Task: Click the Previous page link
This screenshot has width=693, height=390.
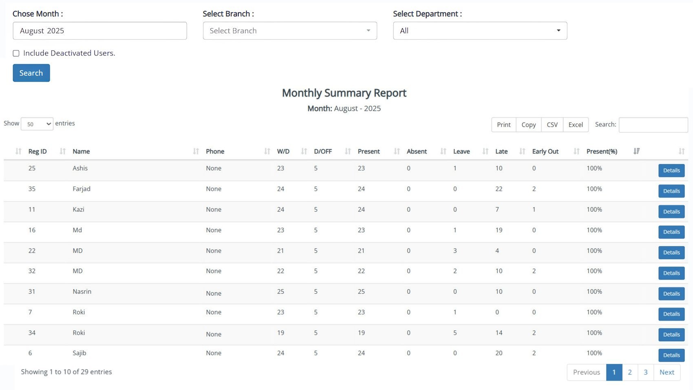Action: 587,372
